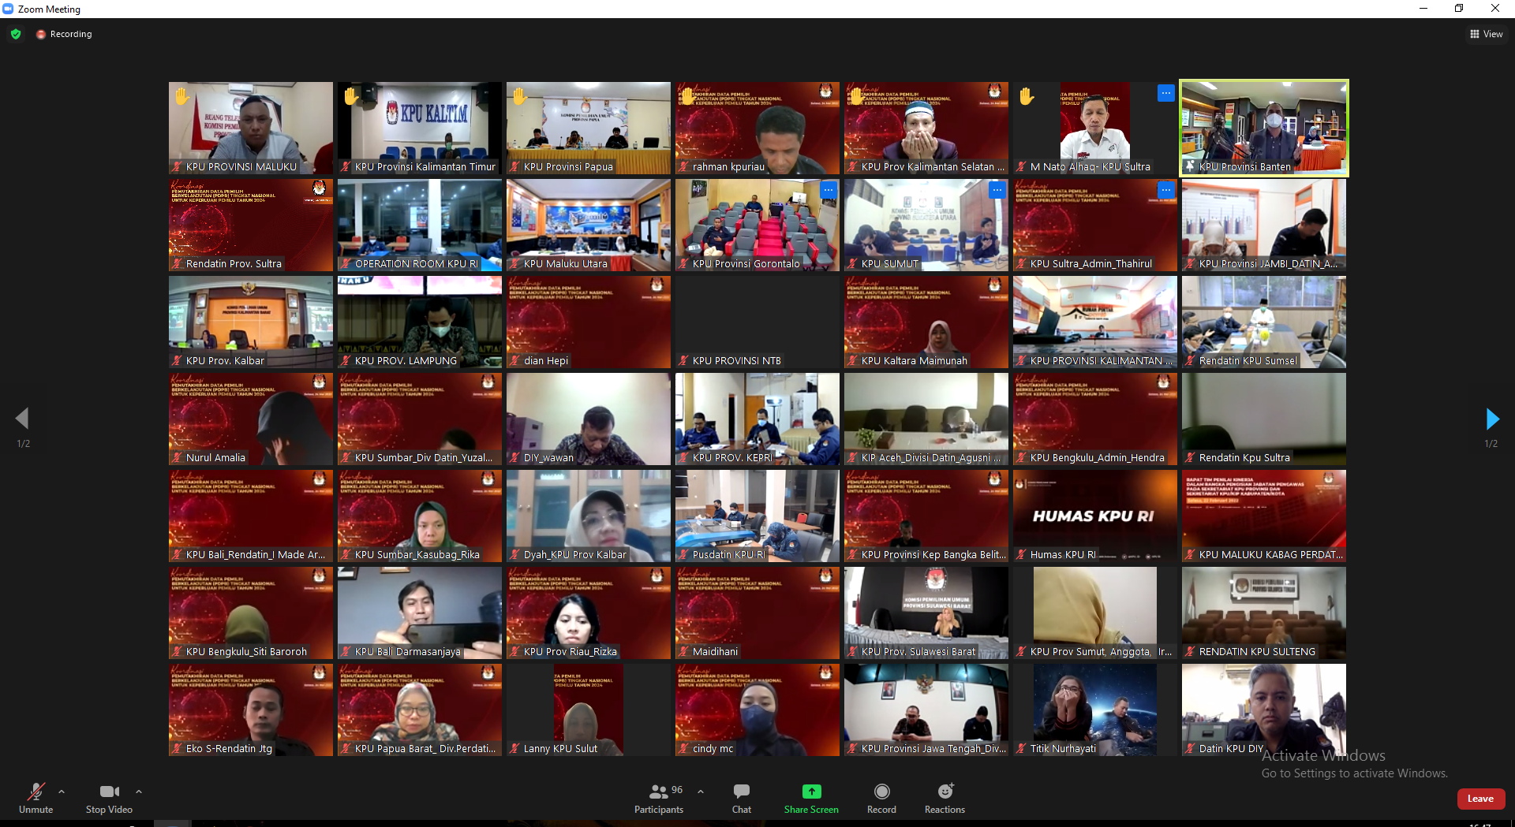Image resolution: width=1515 pixels, height=827 pixels.
Task: Click more options on KPU Provinsi Gorontalo tile
Action: [828, 190]
